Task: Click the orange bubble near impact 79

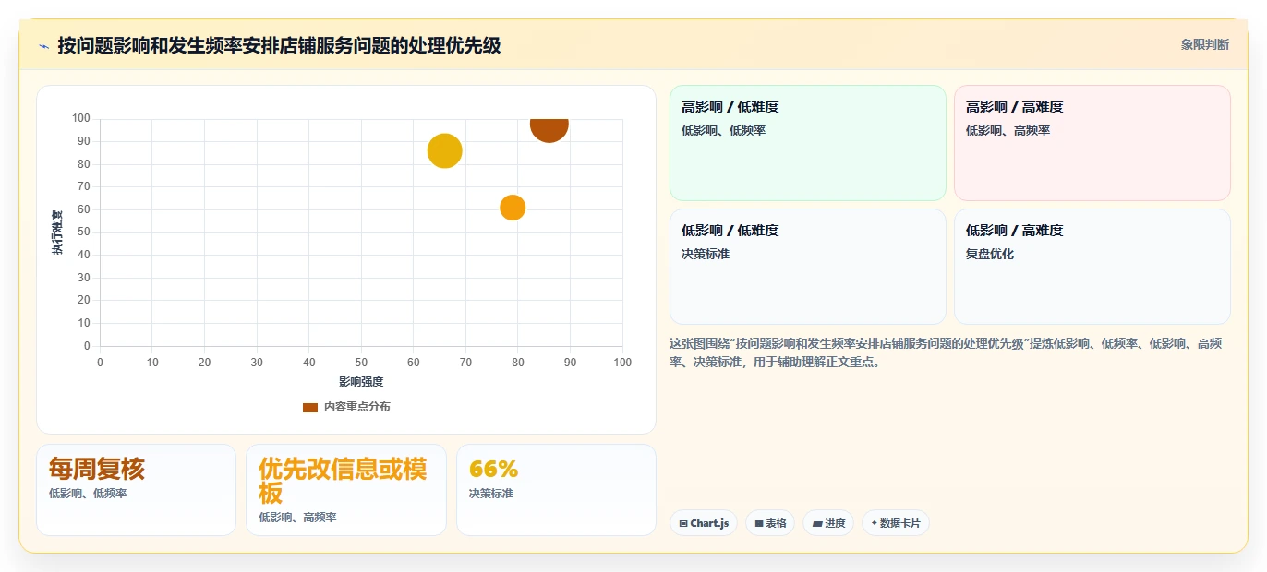Action: pyautogui.click(x=513, y=208)
